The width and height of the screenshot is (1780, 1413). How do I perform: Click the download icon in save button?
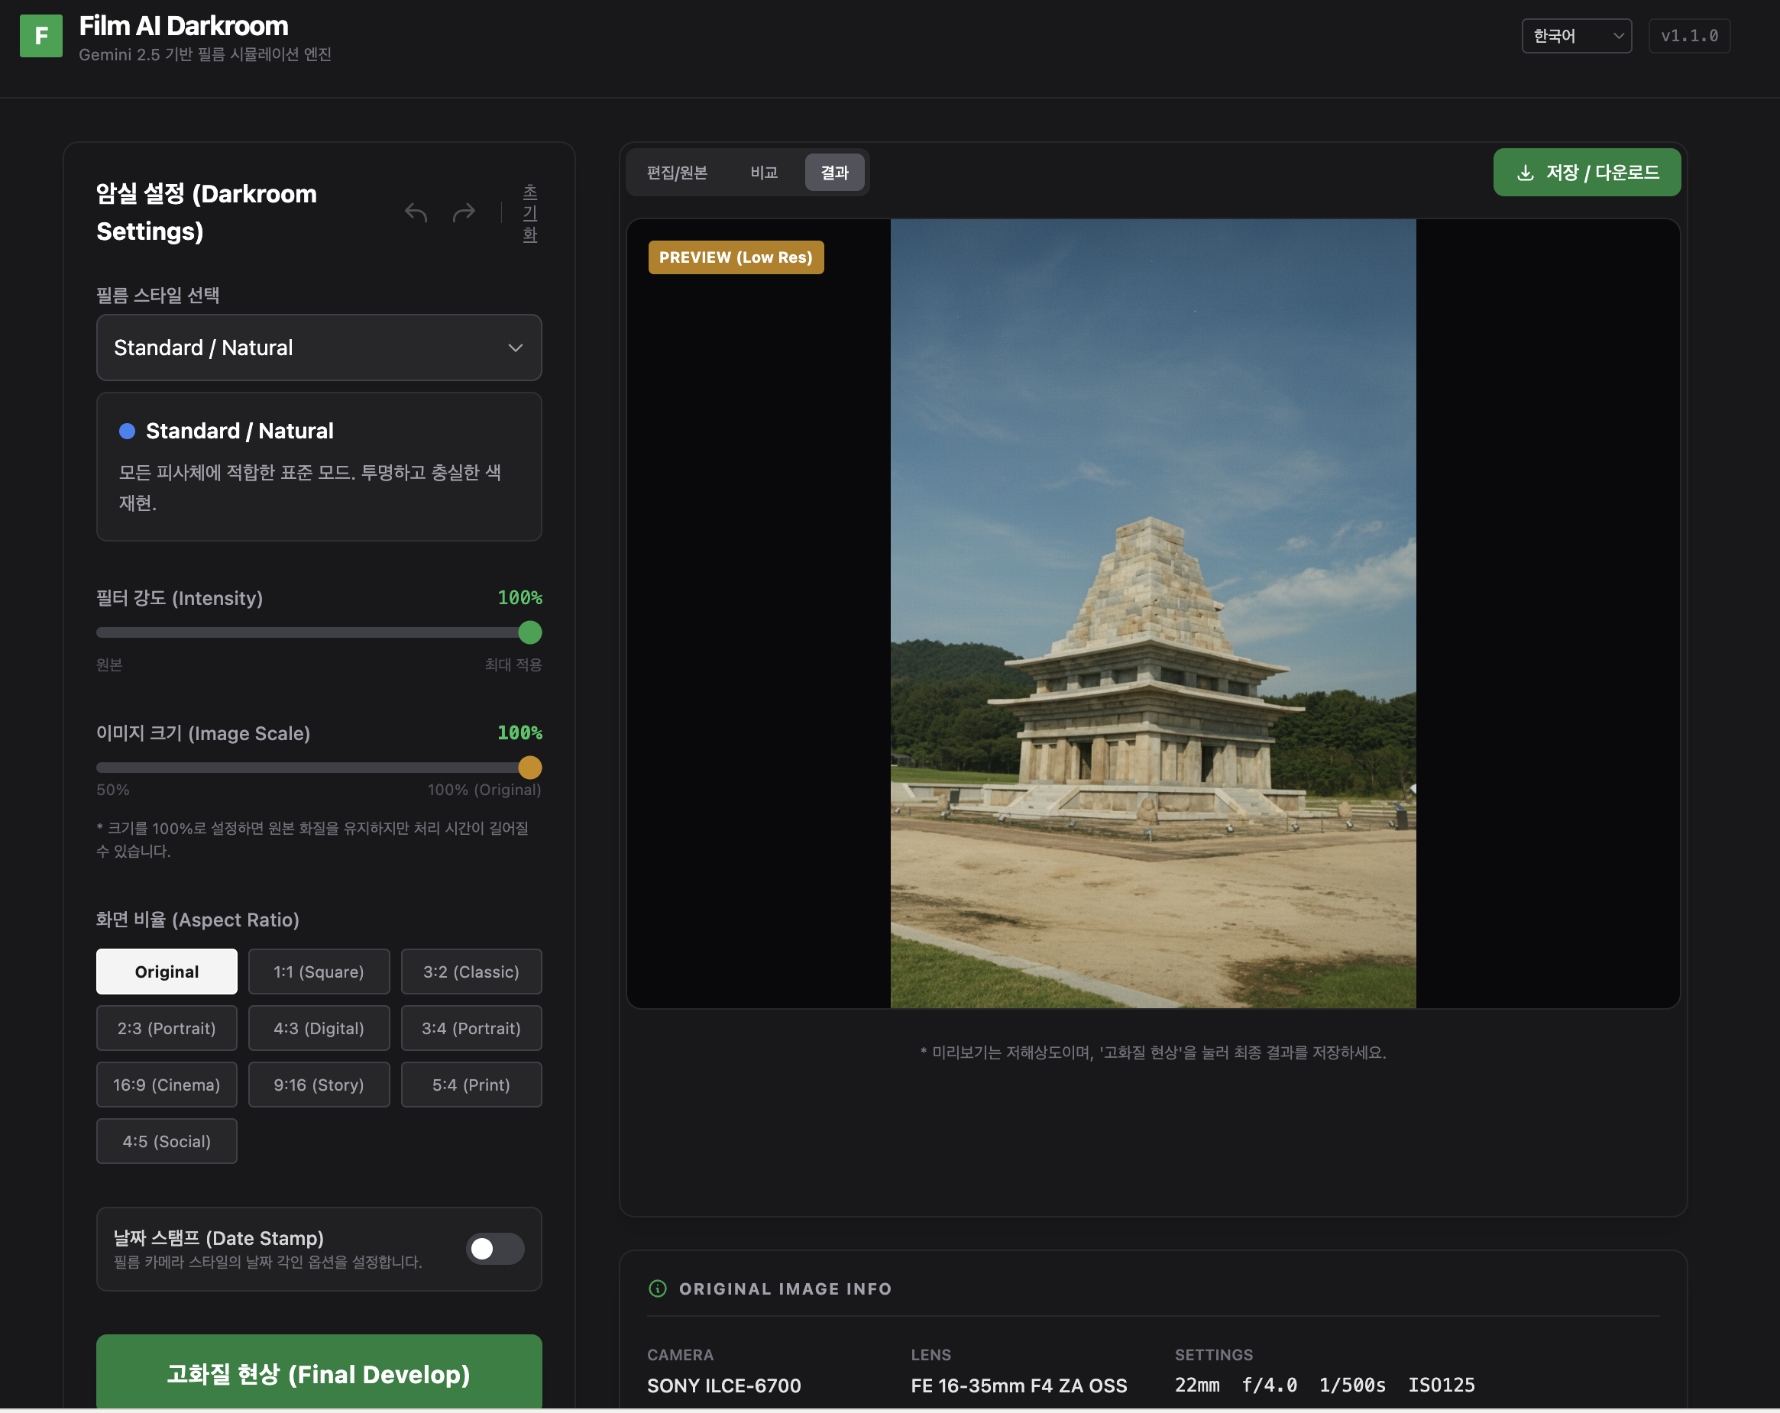click(1526, 173)
